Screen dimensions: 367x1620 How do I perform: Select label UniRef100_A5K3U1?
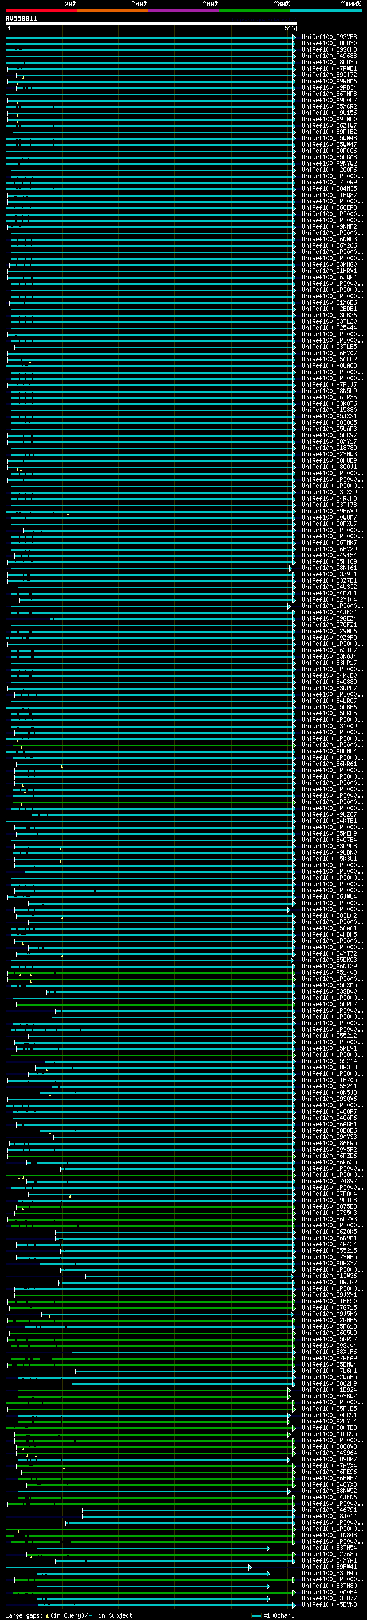click(x=329, y=859)
